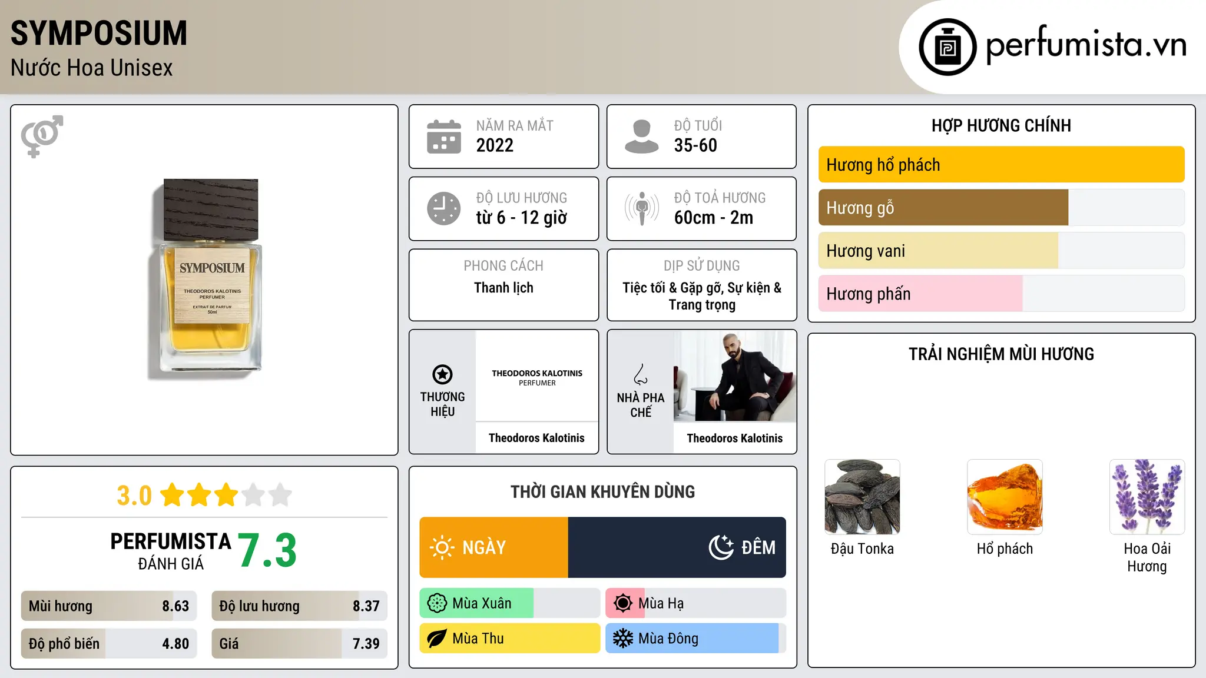This screenshot has width=1206, height=678.
Task: Click the Mùi hương 8.63 score bar
Action: (x=109, y=606)
